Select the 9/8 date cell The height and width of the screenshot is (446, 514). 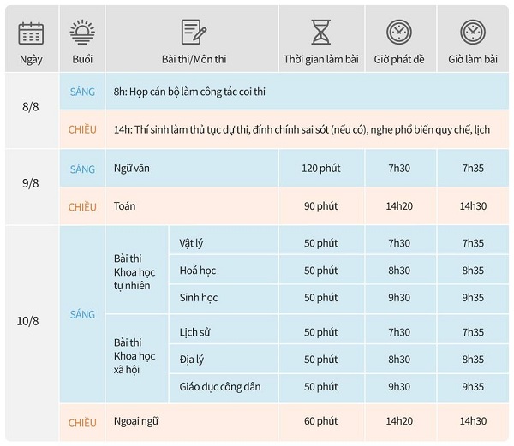[32, 187]
